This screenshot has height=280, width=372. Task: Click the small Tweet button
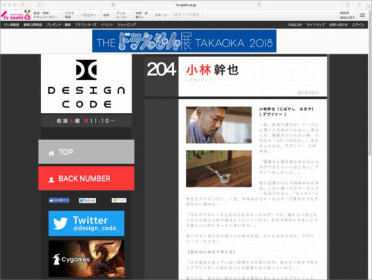88,201
